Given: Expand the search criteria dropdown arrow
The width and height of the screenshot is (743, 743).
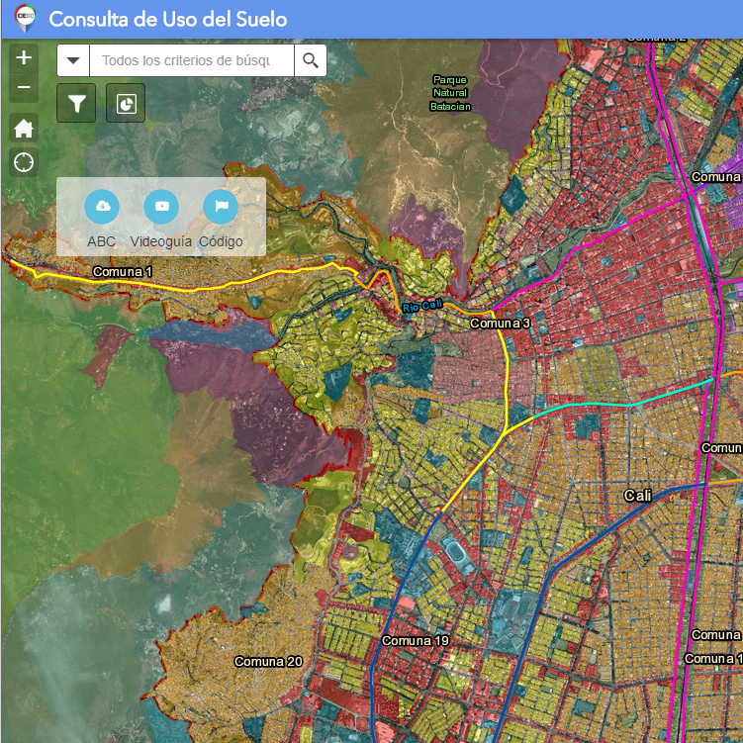Looking at the screenshot, I should (x=73, y=60).
